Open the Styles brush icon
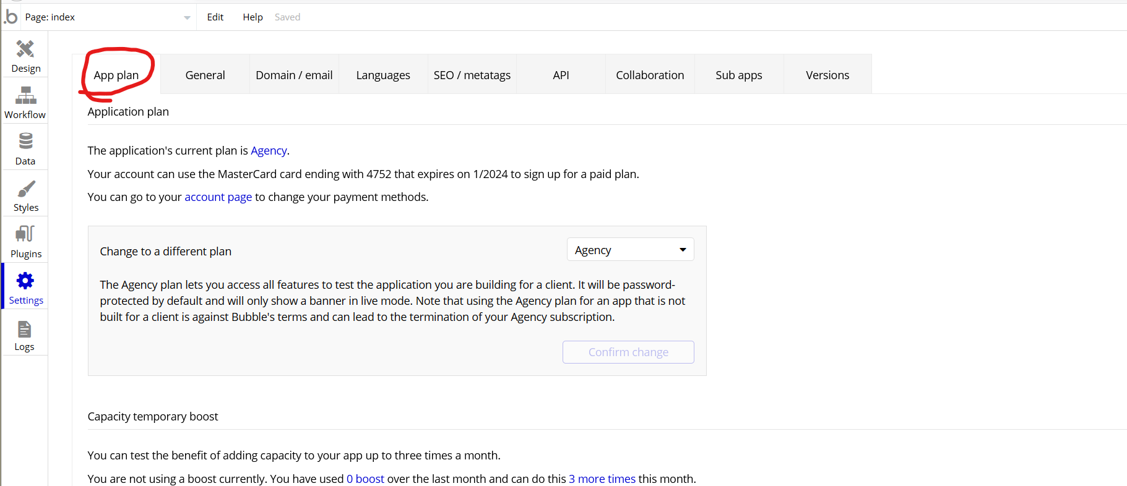The height and width of the screenshot is (486, 1127). click(x=25, y=189)
